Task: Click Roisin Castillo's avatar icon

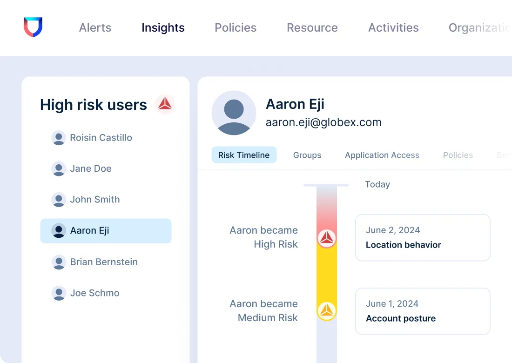Action: pyautogui.click(x=59, y=138)
